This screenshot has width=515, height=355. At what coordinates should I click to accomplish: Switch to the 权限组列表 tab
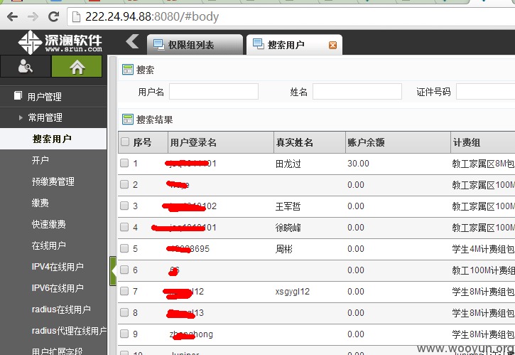[x=190, y=46]
